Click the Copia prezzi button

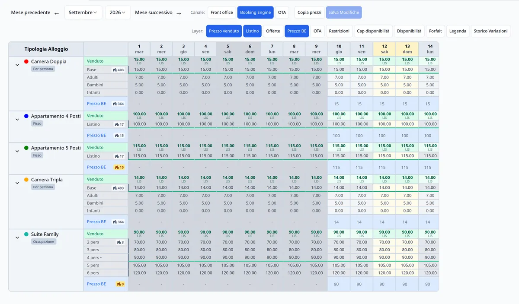tap(309, 13)
